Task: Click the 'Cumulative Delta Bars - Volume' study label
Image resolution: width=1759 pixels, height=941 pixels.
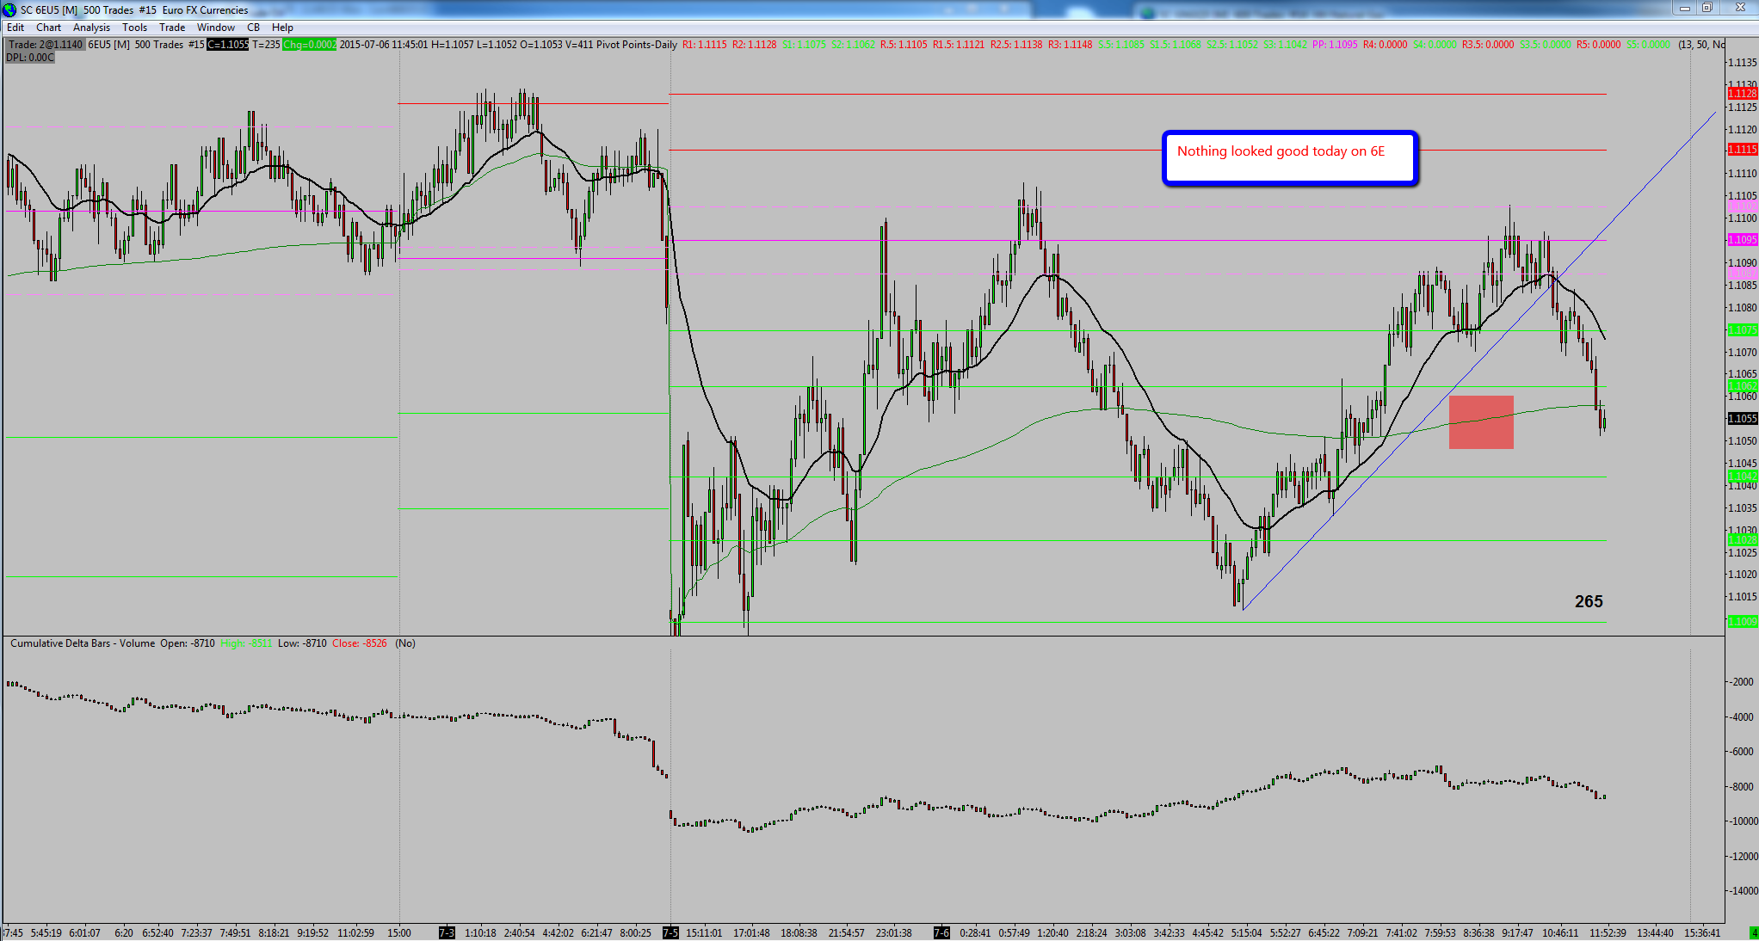Action: 83,643
